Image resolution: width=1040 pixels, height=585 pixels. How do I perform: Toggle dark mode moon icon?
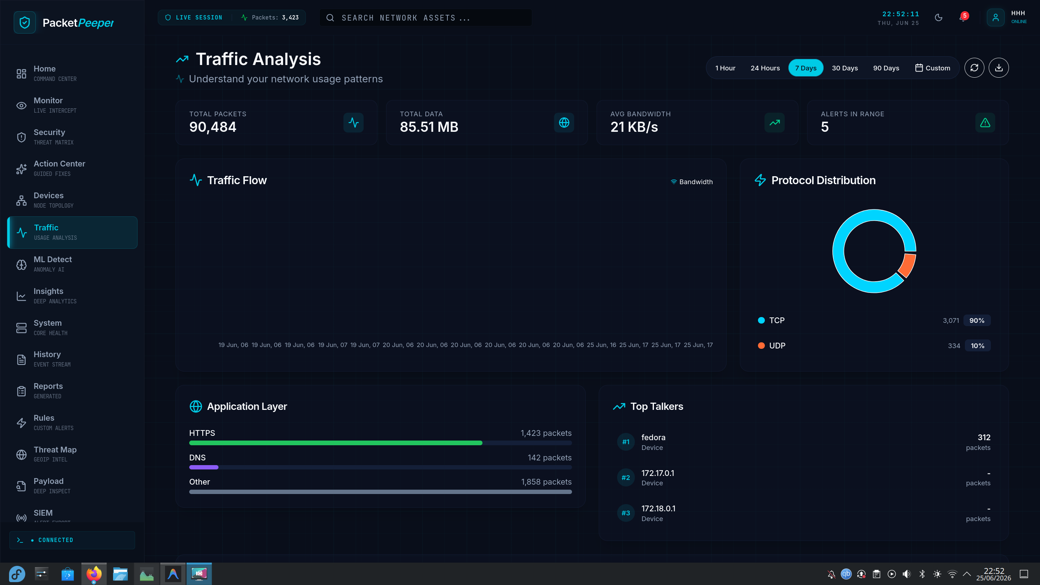939,17
